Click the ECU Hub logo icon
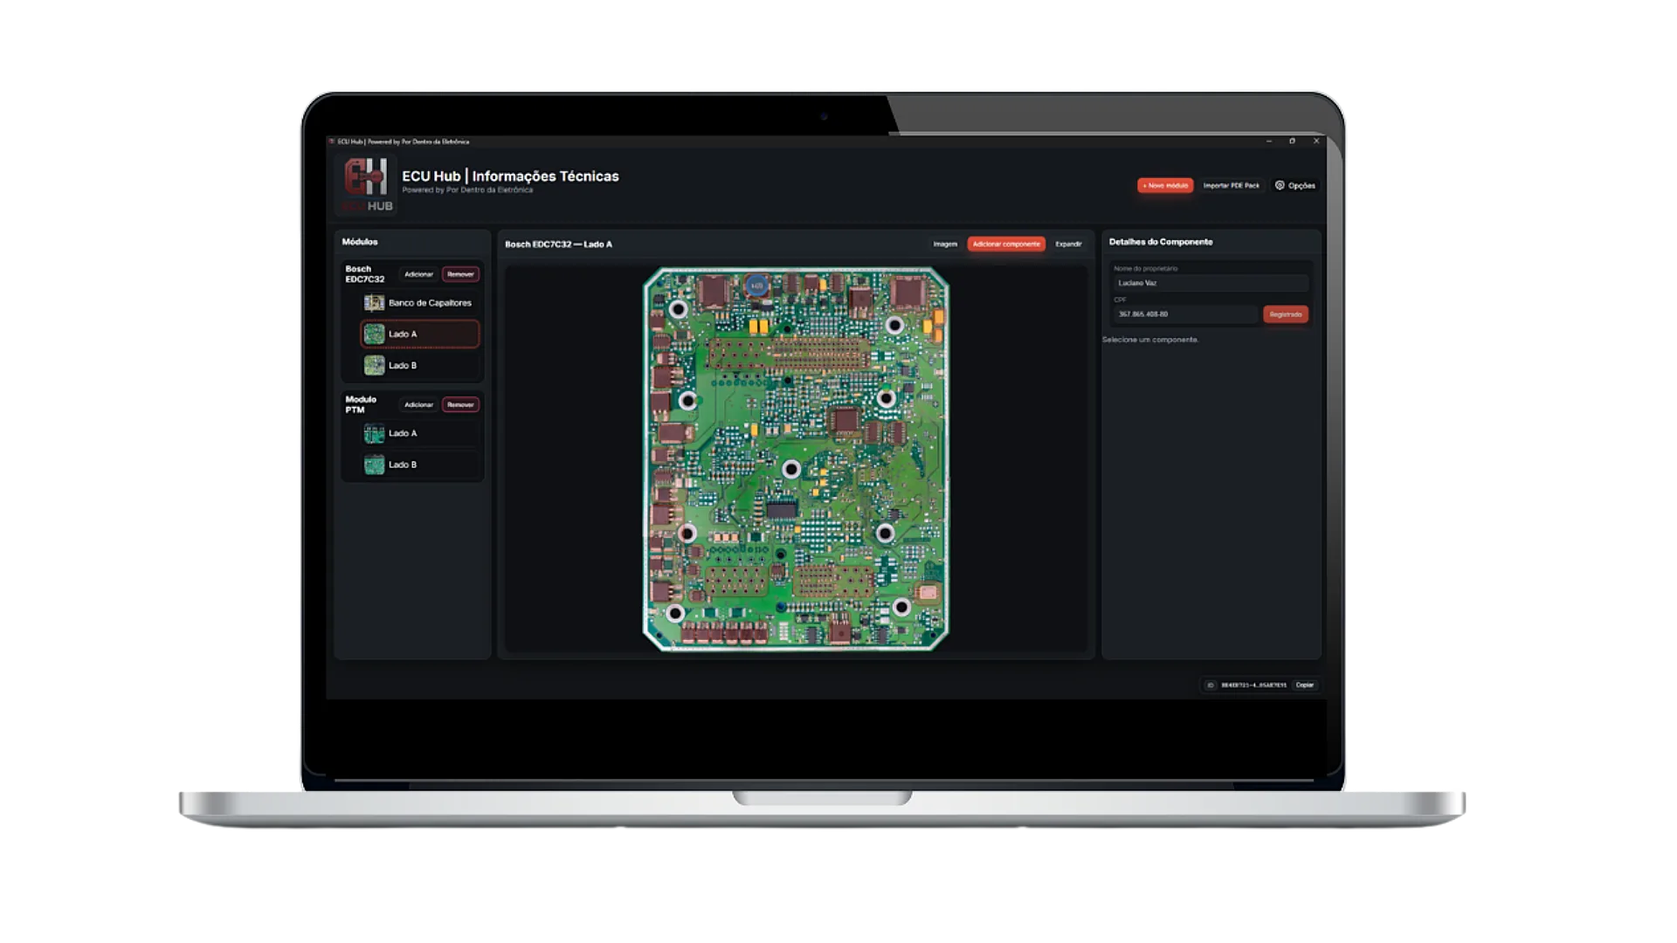The width and height of the screenshot is (1677, 943). click(367, 184)
